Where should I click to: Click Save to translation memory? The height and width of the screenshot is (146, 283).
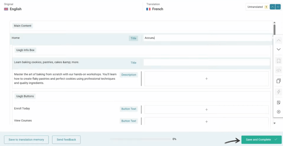click(26, 140)
